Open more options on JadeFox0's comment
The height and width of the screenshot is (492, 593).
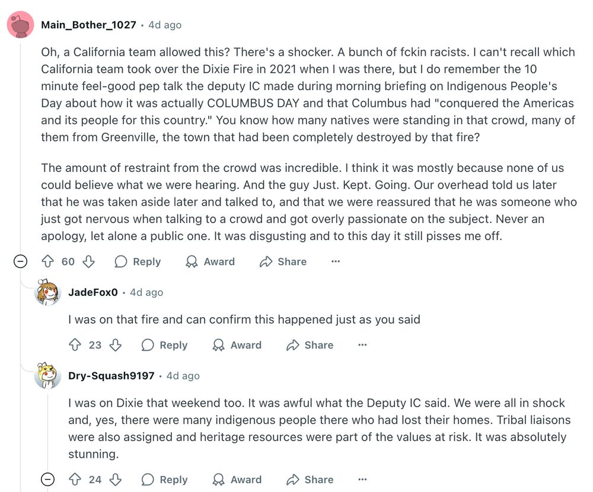[x=362, y=345]
